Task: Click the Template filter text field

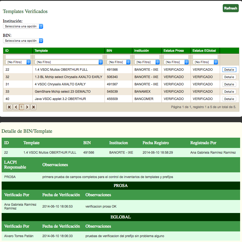Action: click(x=69, y=57)
